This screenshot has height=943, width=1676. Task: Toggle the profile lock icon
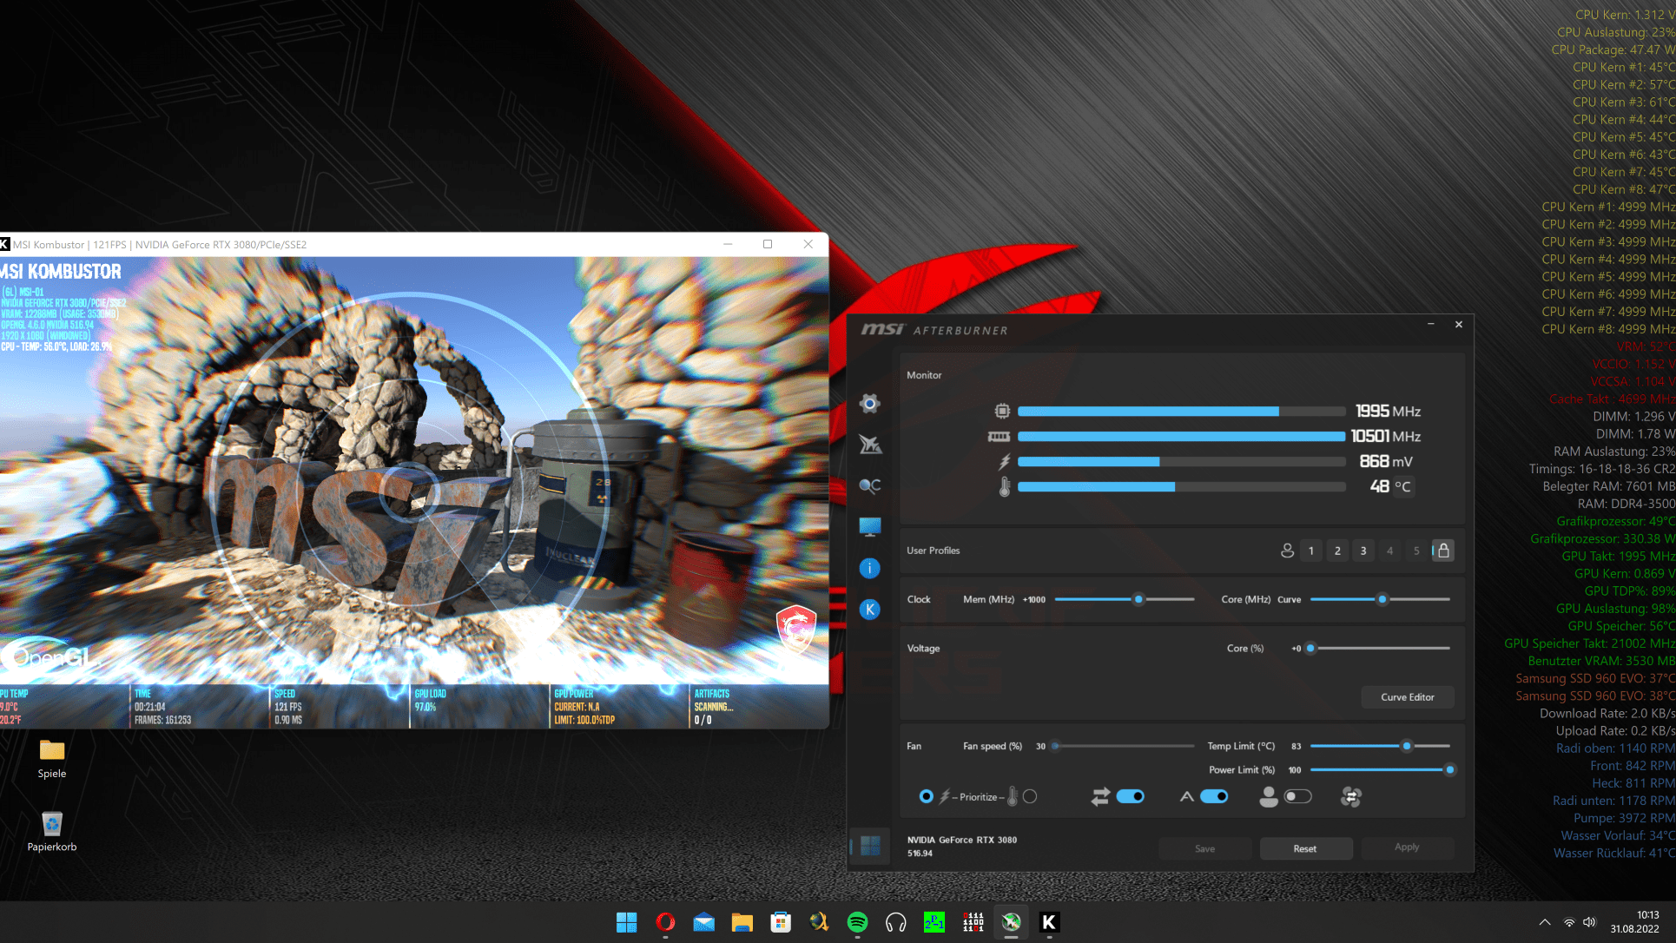pyautogui.click(x=1443, y=551)
